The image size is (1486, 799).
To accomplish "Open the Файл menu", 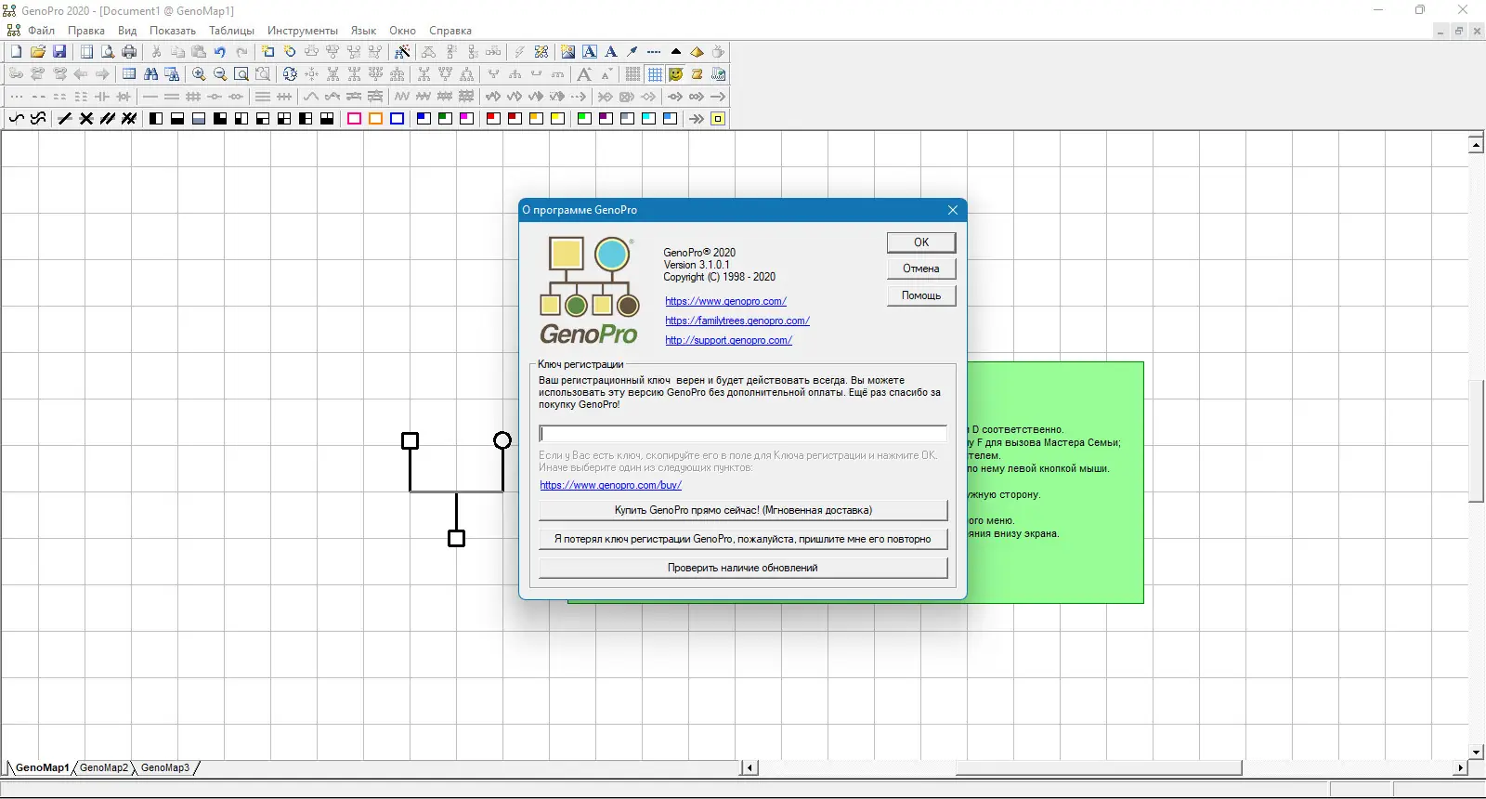I will (x=41, y=31).
